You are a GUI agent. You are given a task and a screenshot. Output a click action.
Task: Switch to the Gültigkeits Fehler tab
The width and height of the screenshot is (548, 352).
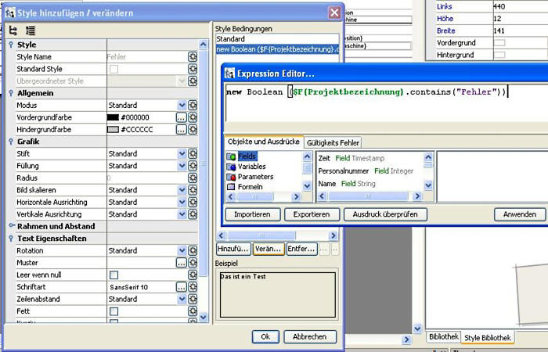tap(333, 142)
